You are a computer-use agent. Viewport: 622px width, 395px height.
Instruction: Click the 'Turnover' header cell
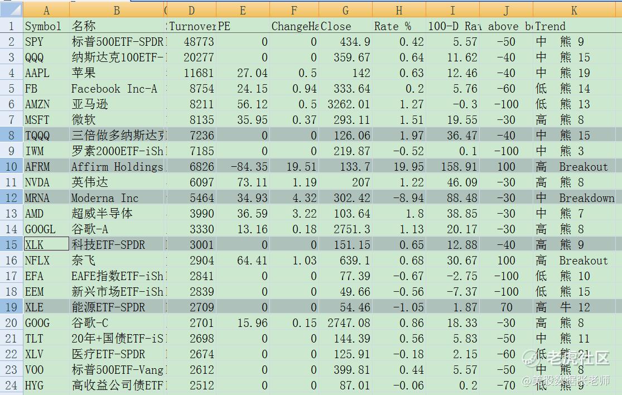coord(191,26)
